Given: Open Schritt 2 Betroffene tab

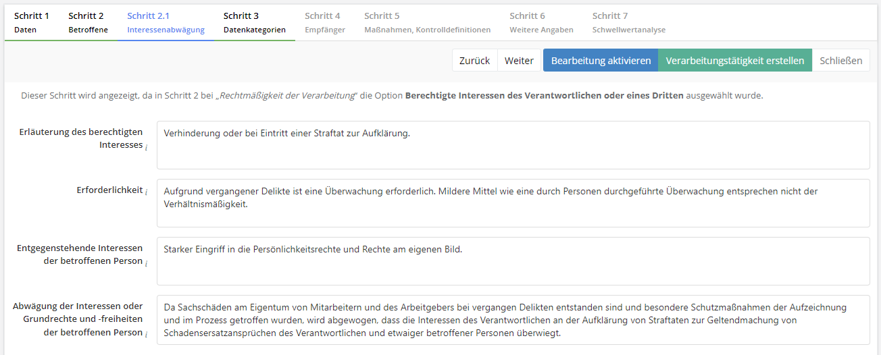Looking at the screenshot, I should [x=88, y=22].
